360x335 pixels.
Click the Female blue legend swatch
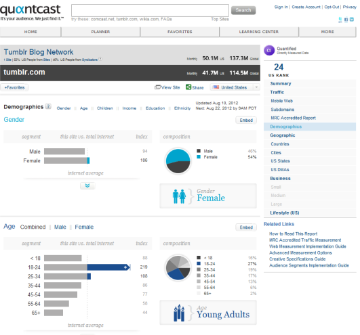[x=199, y=157]
